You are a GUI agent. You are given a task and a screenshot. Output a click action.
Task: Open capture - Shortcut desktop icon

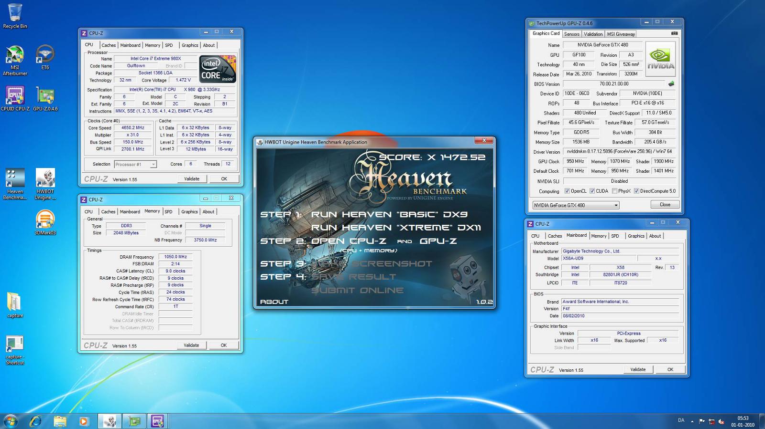15,350
